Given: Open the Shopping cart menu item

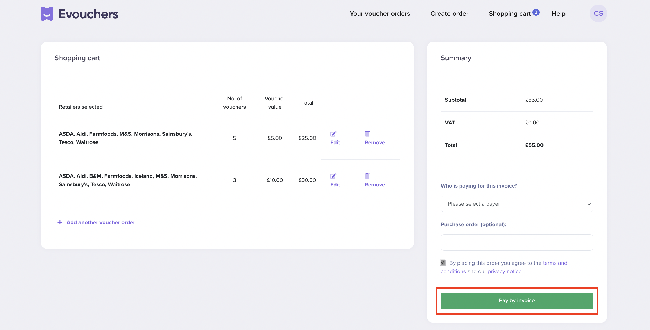Looking at the screenshot, I should (510, 14).
